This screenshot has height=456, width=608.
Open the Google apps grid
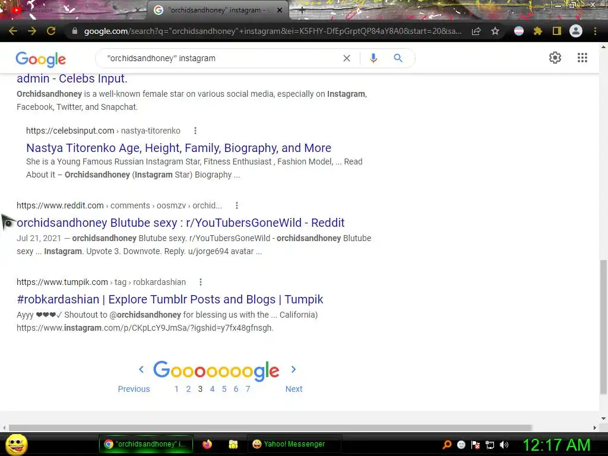(x=582, y=58)
